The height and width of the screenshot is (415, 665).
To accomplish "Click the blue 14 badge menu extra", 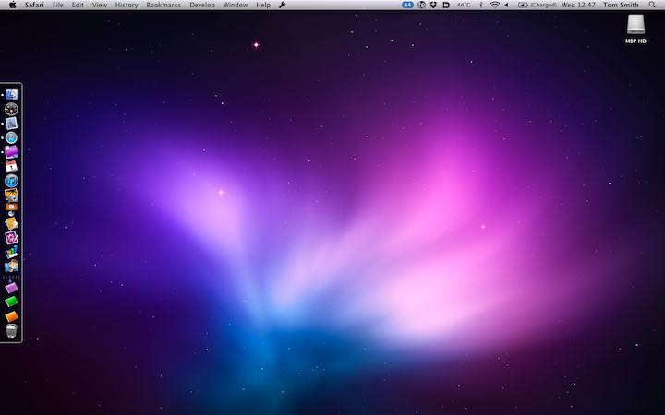I will pos(407,6).
